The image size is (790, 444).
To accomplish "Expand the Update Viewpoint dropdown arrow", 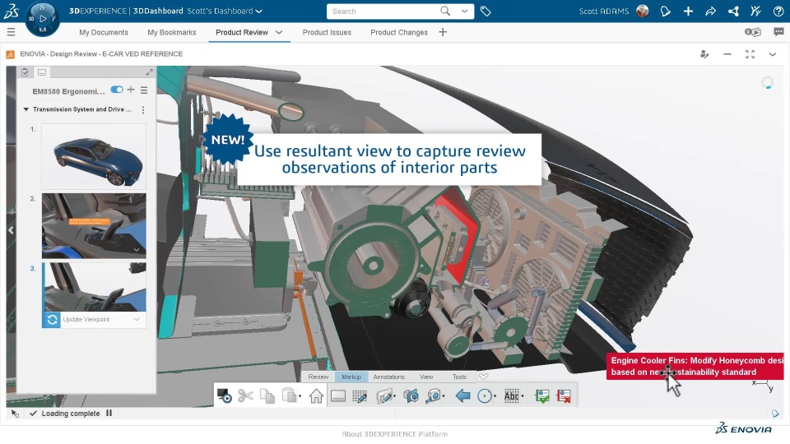I will point(137,319).
